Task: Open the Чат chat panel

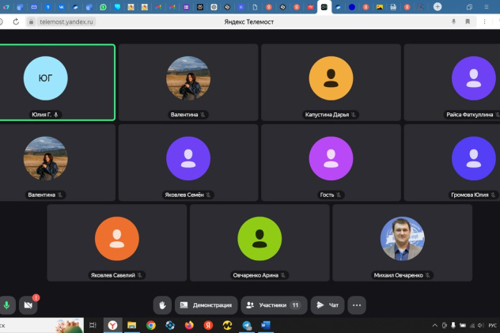Action: tap(327, 305)
